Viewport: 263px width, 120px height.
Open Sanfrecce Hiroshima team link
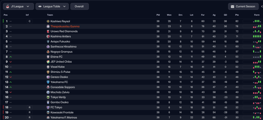(x=63, y=47)
